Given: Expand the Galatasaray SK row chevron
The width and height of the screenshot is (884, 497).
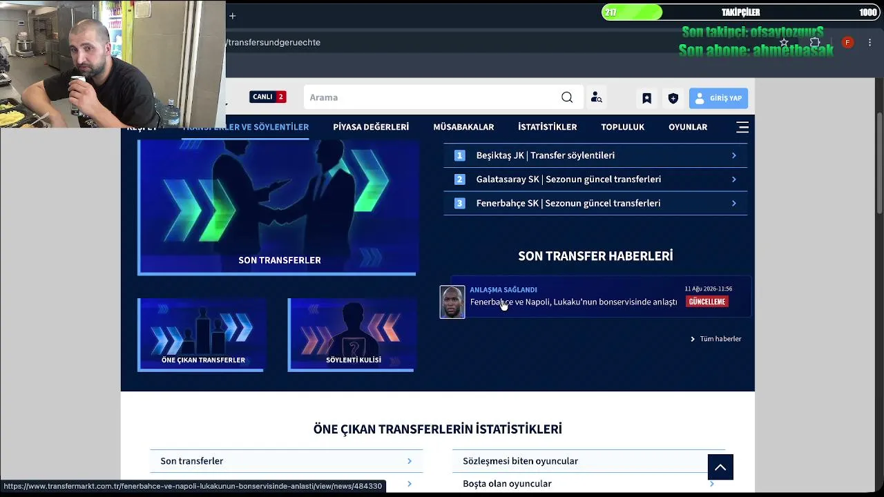Looking at the screenshot, I should pos(734,179).
